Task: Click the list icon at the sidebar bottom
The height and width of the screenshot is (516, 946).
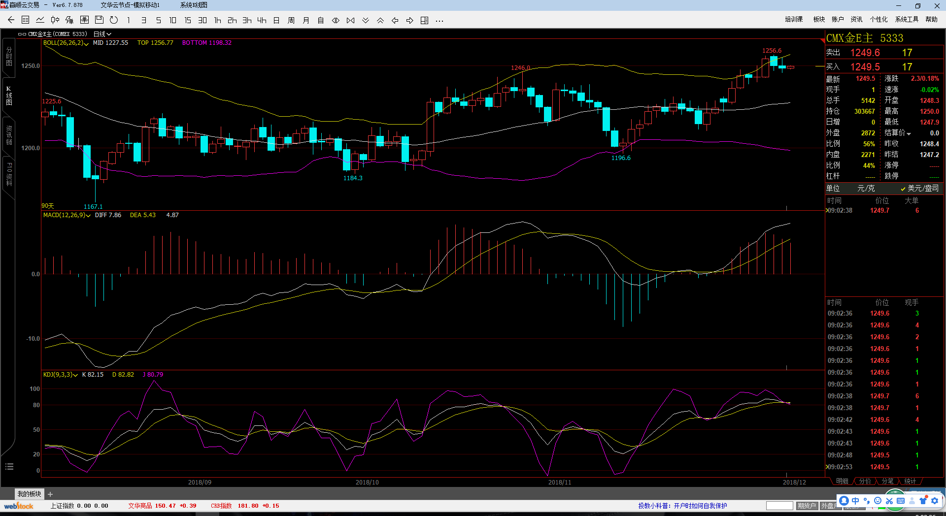Action: point(9,467)
